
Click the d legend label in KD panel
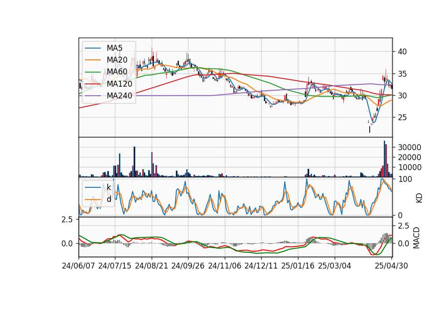click(x=109, y=199)
